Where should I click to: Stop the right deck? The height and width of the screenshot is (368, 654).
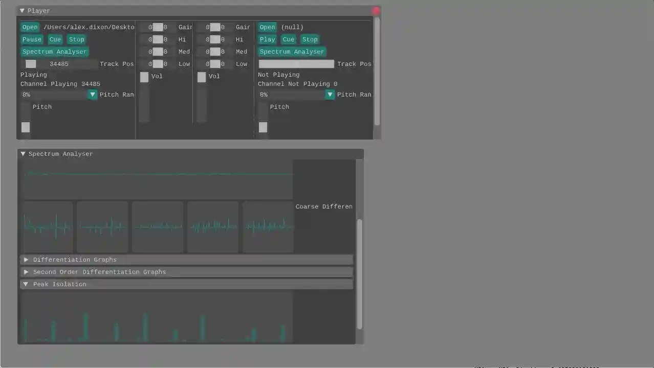(310, 39)
